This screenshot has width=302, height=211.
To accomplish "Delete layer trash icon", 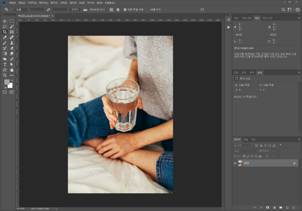I will [x=294, y=207].
